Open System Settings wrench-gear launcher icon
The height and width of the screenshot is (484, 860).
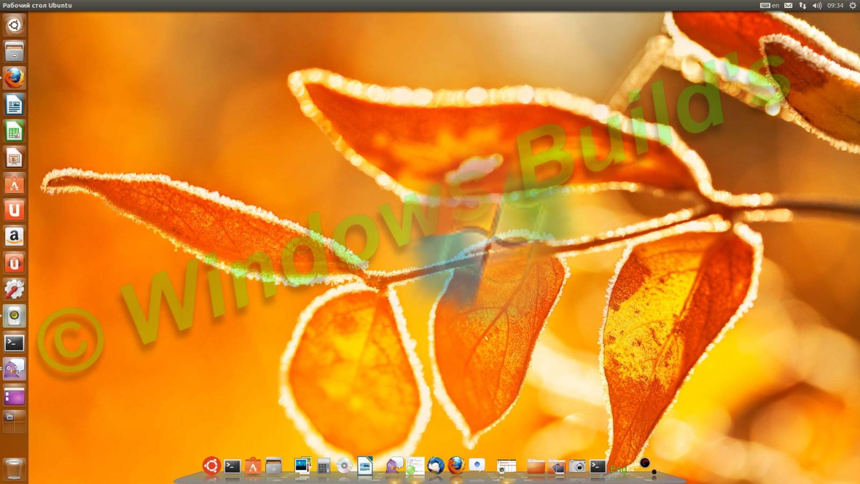[x=14, y=289]
